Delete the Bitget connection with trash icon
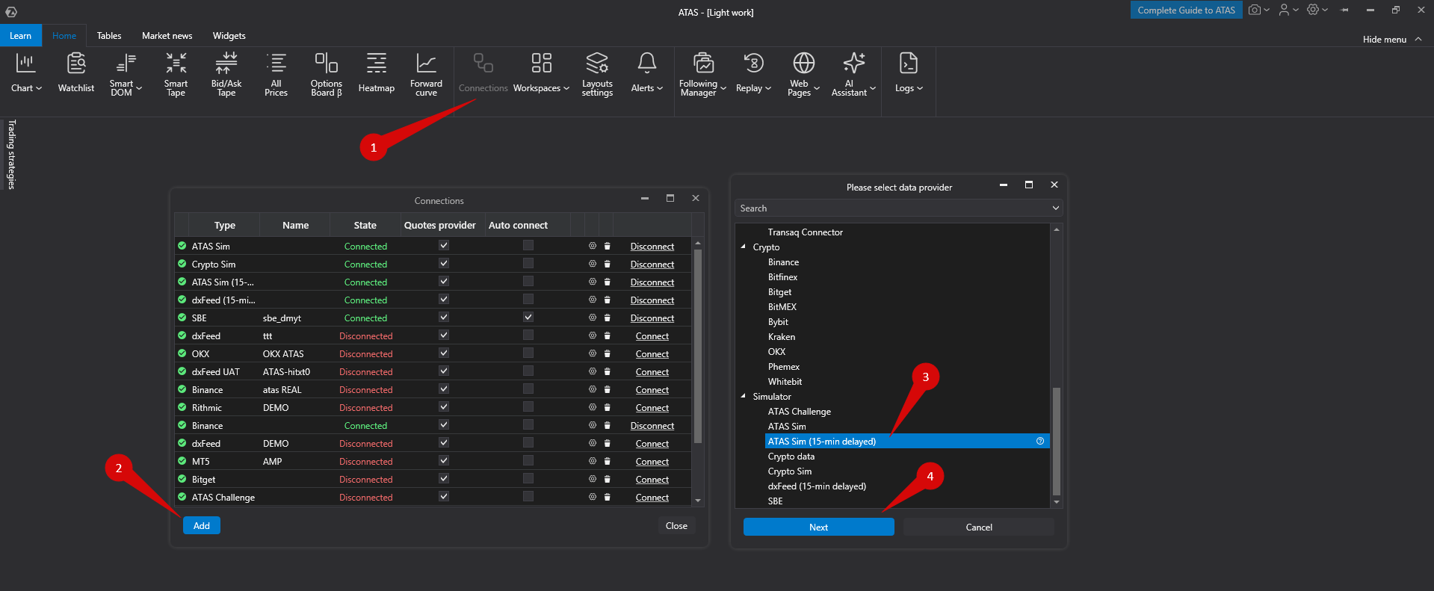The width and height of the screenshot is (1434, 591). 608,479
